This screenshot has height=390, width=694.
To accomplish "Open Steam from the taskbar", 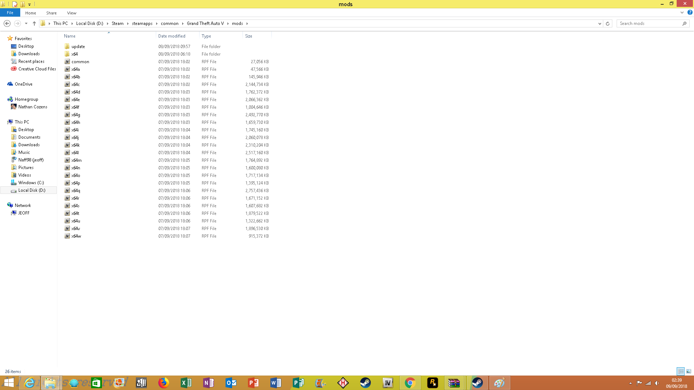I will 365,383.
